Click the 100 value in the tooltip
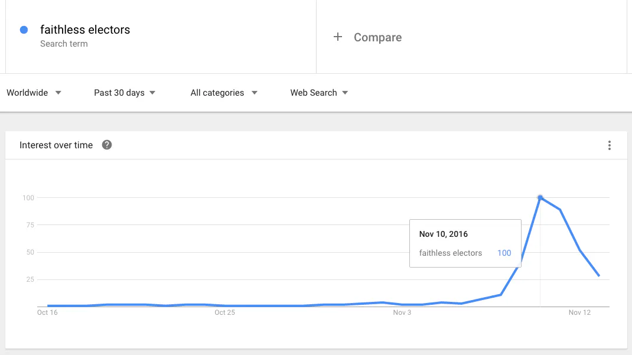Screen dimensions: 632x355 click(504, 253)
